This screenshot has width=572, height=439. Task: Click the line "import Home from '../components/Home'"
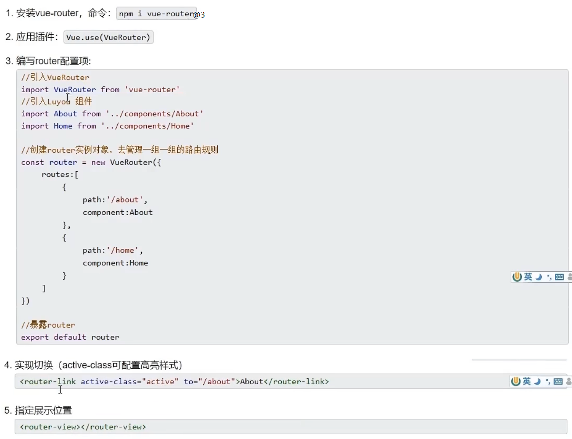[108, 126]
